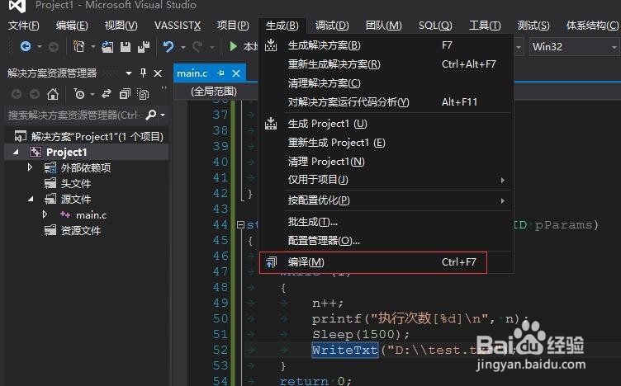Screen dimensions: 621x386
Task: Open the Solution Explorer window options dropdown
Action: click(x=128, y=73)
